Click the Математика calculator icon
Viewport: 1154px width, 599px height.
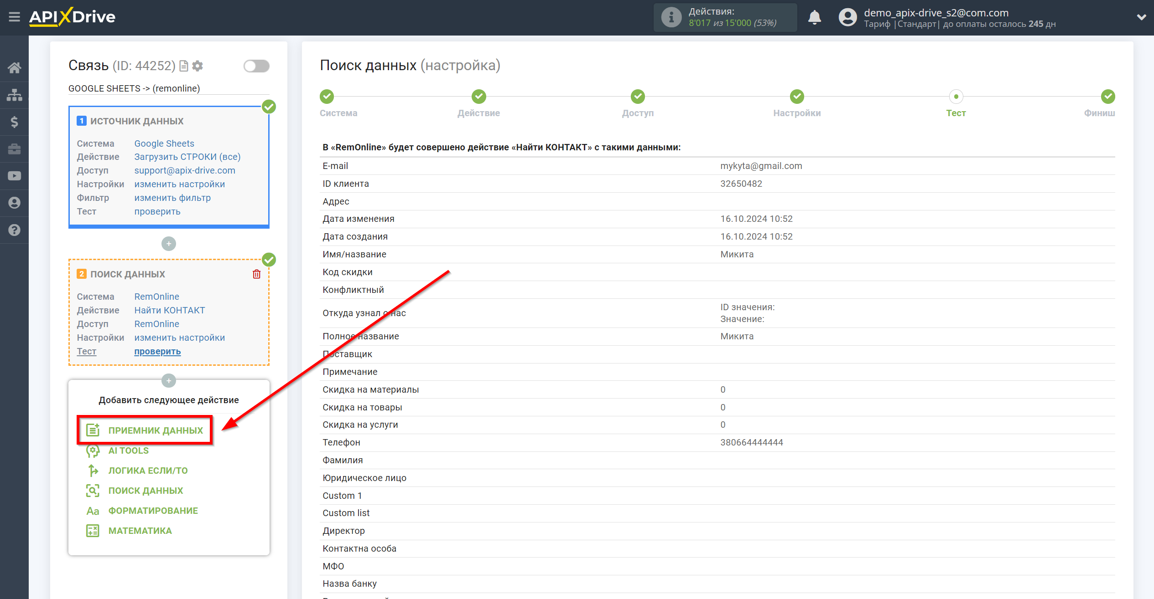pos(93,531)
